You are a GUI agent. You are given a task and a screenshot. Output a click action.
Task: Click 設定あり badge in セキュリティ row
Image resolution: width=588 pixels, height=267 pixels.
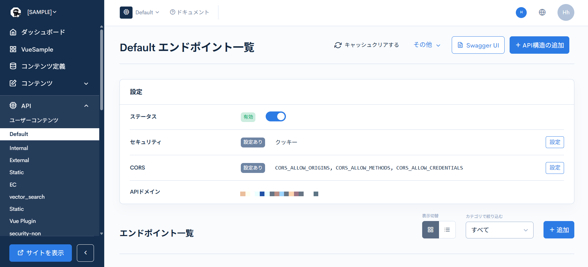253,142
